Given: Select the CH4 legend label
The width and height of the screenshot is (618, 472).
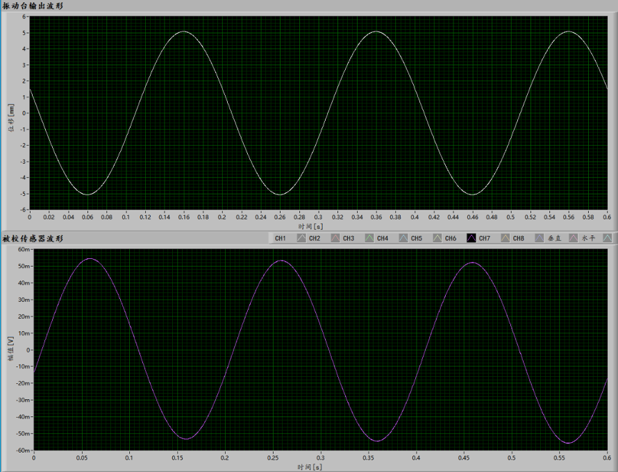Looking at the screenshot, I should [383, 238].
